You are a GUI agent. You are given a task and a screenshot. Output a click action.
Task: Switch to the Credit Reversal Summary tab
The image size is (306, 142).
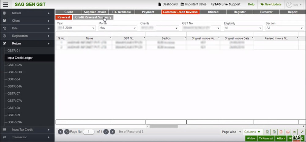pyautogui.click(x=93, y=17)
